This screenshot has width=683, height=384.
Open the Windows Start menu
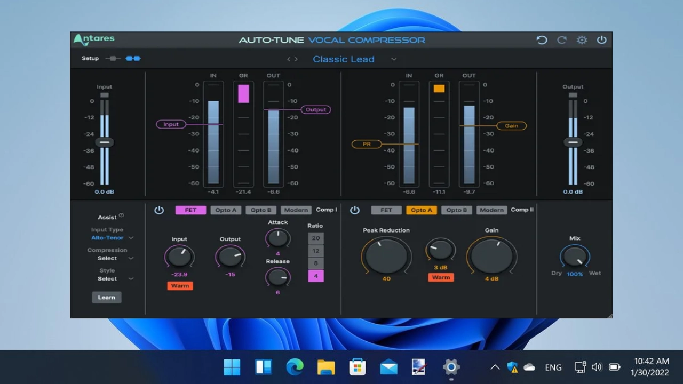pos(232,367)
